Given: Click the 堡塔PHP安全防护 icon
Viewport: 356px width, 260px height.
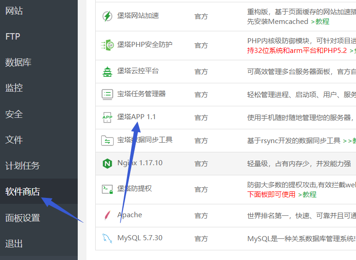Looking at the screenshot, I should coord(107,45).
